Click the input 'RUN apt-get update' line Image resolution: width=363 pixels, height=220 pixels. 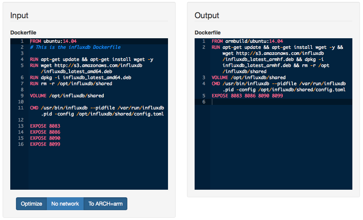pyautogui.click(x=92, y=59)
